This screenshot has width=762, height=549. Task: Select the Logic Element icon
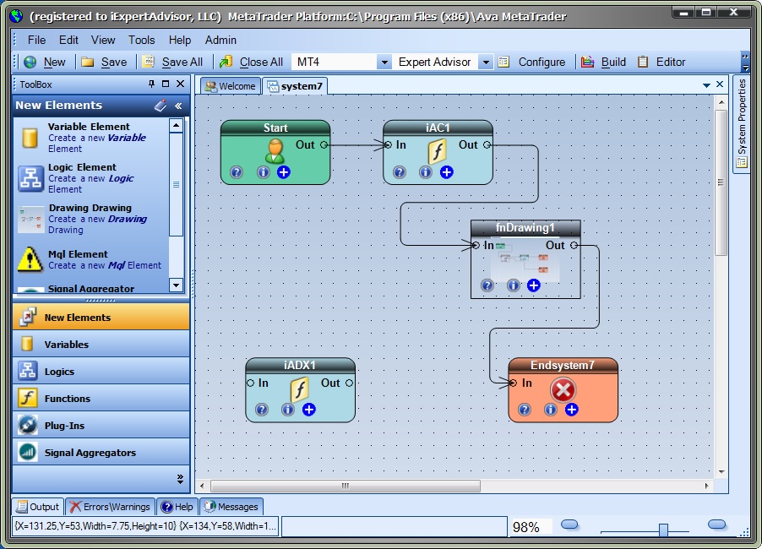(30, 179)
